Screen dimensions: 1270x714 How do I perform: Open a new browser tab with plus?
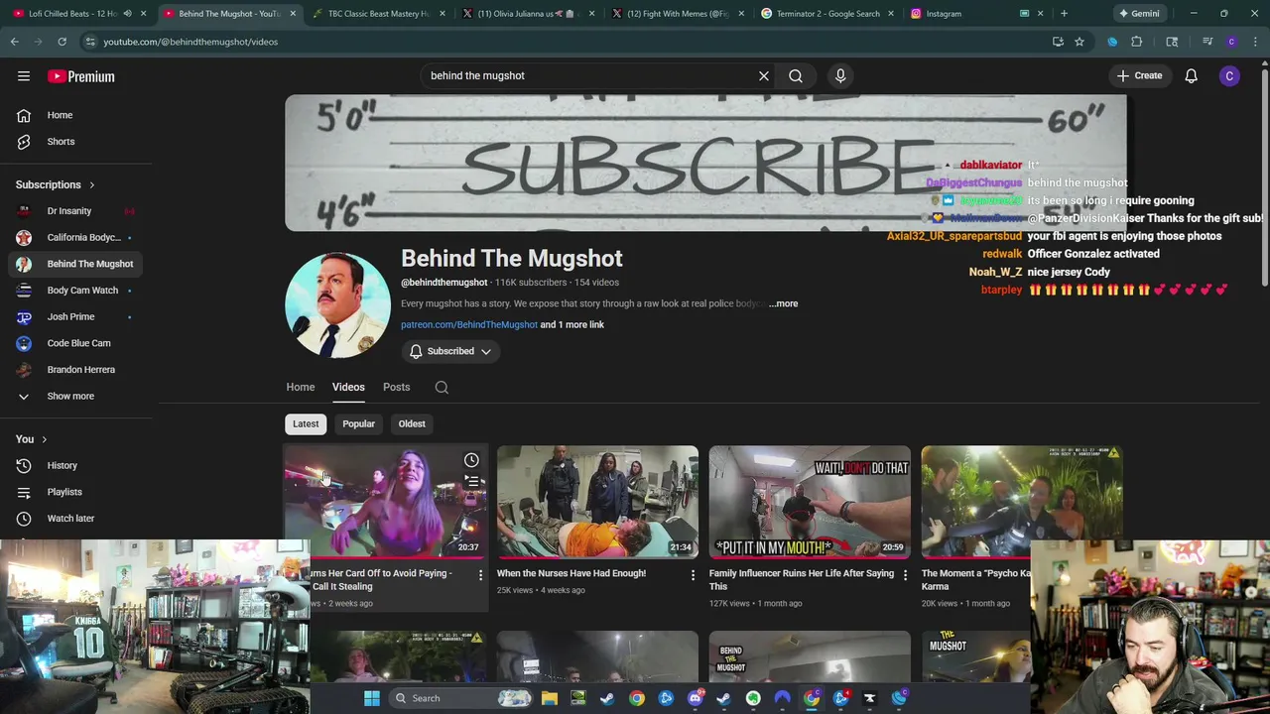(1064, 14)
